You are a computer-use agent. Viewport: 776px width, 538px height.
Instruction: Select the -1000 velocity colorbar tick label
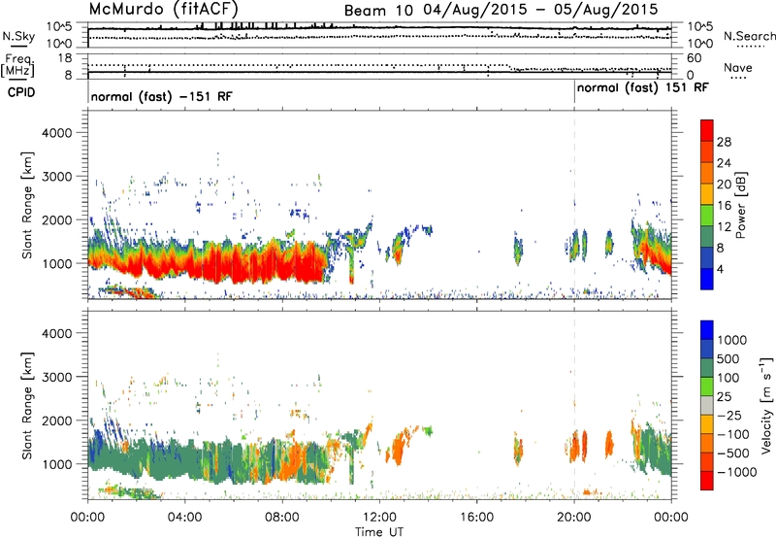[736, 472]
